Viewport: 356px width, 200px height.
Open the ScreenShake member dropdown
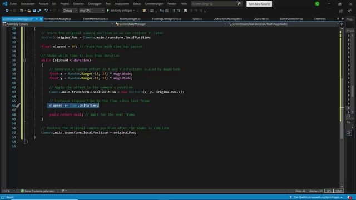coord(283,24)
